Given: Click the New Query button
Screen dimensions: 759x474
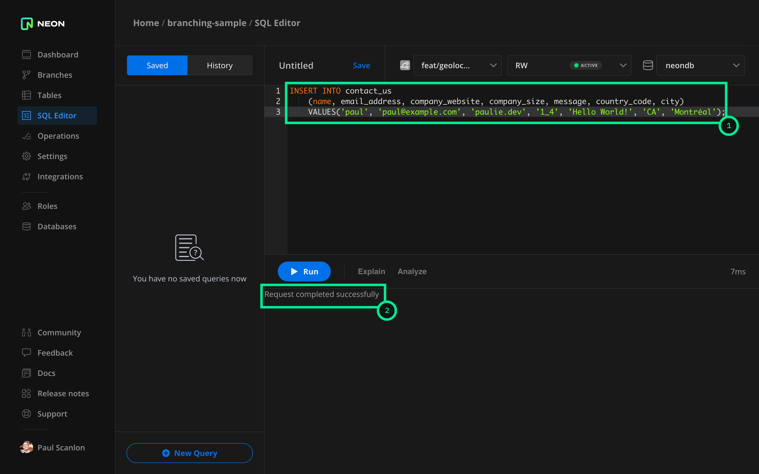Looking at the screenshot, I should tap(189, 453).
